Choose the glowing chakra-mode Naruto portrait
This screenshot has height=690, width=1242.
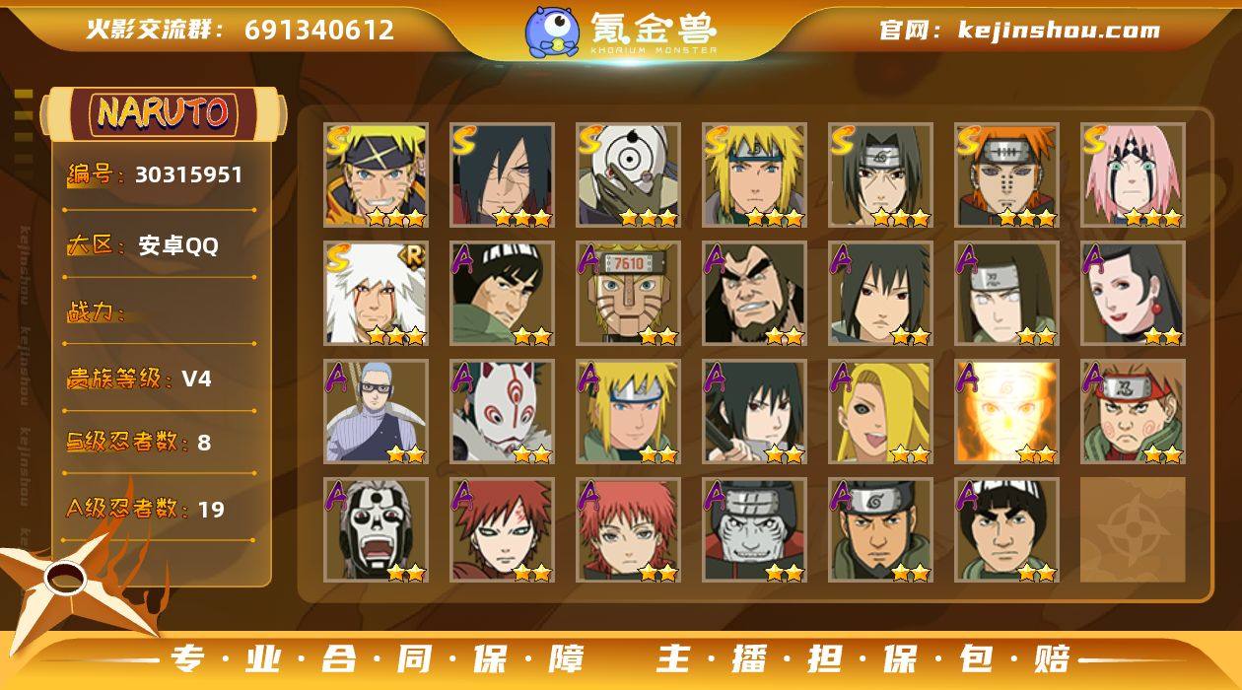coord(1006,412)
